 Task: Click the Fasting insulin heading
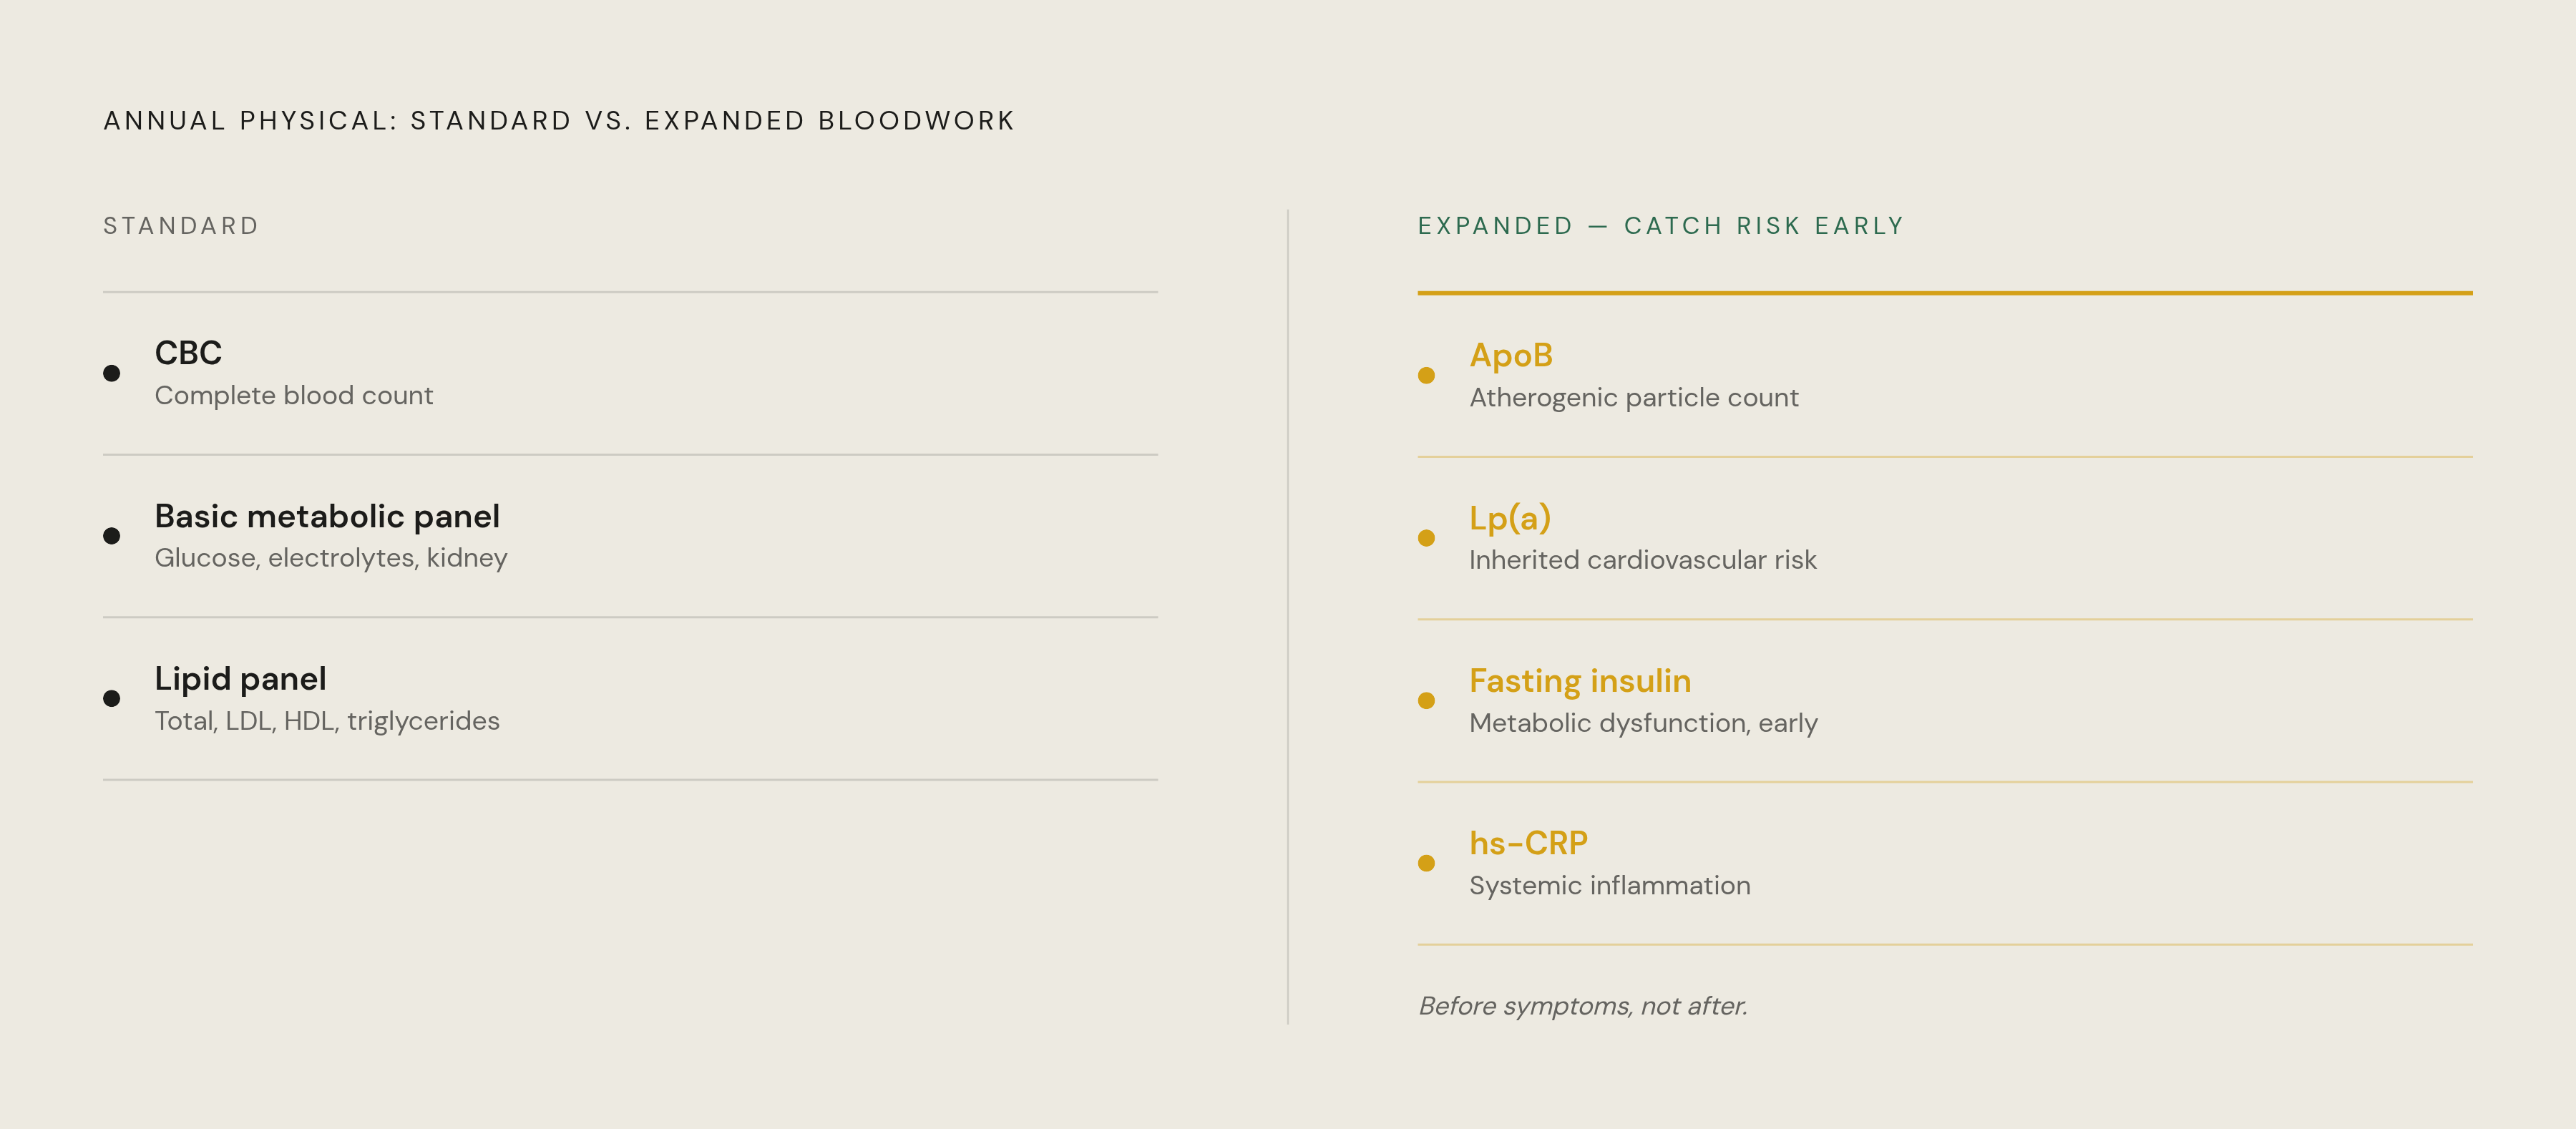pyautogui.click(x=1580, y=681)
